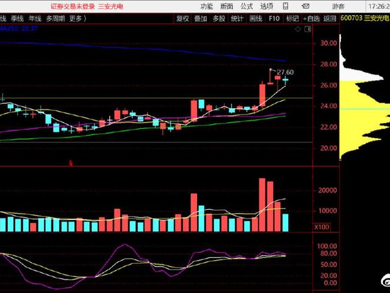Click the 50.00 indicator axis label
The image size is (390, 293).
(329, 264)
